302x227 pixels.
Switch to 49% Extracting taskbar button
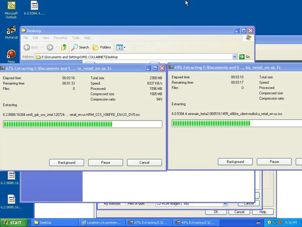click(196, 223)
